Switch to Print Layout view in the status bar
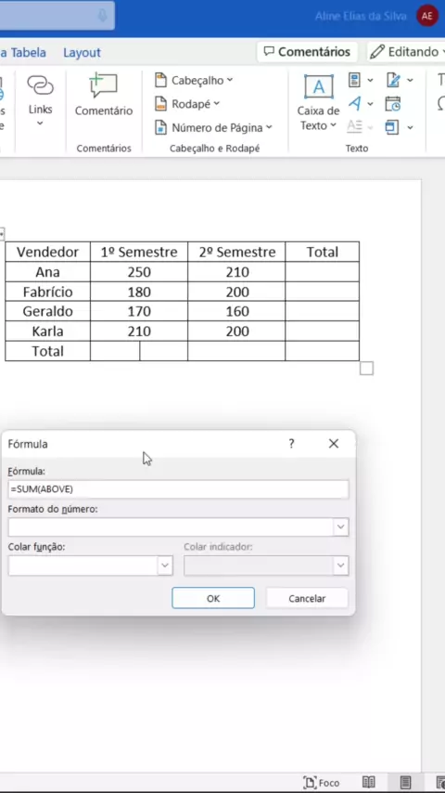 (x=405, y=783)
